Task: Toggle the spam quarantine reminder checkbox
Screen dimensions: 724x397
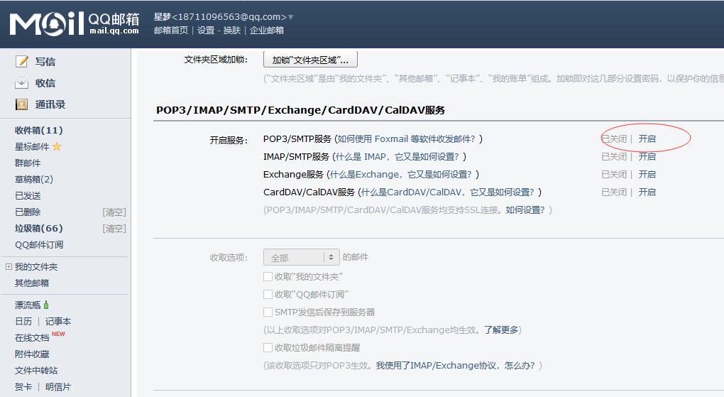Action: pyautogui.click(x=268, y=347)
